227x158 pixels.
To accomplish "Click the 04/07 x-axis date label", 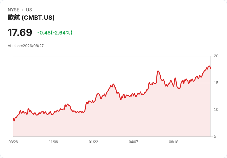I will pos(133,142).
